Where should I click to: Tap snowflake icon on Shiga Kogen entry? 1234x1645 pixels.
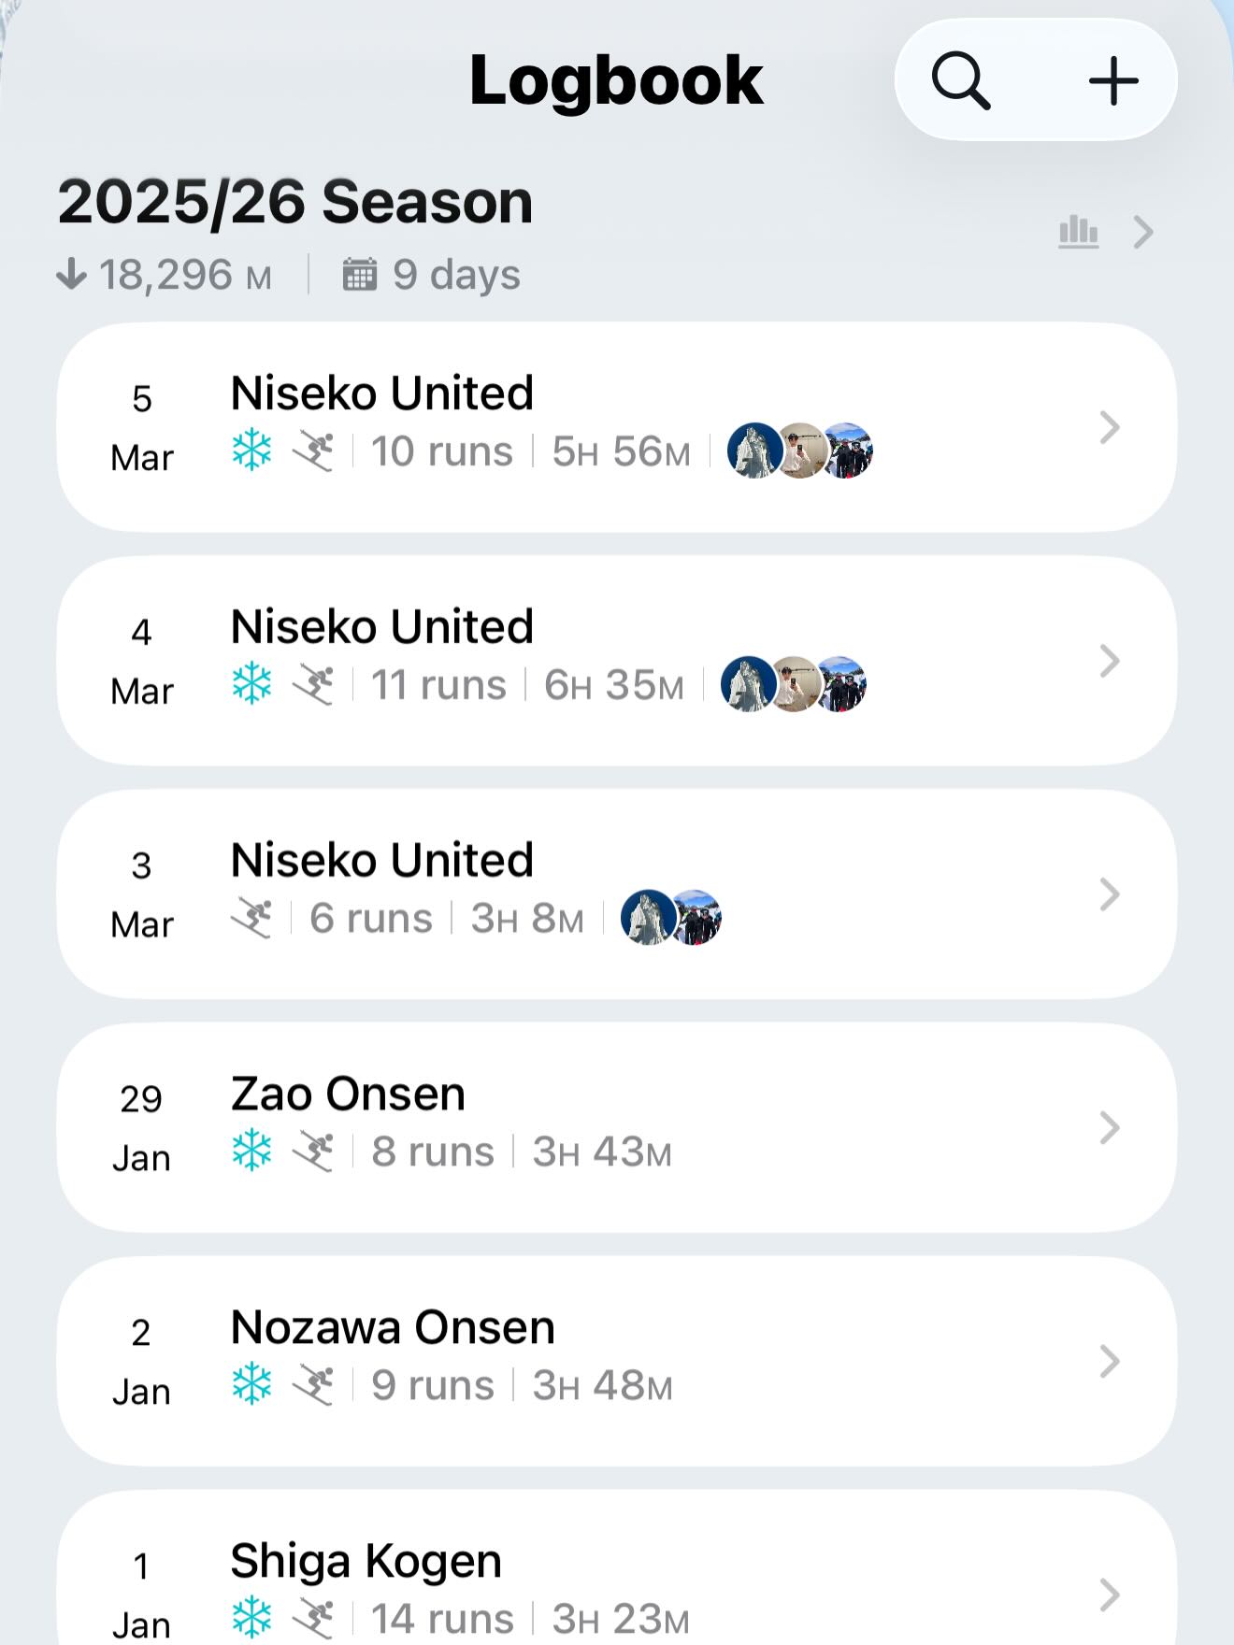pos(251,1618)
